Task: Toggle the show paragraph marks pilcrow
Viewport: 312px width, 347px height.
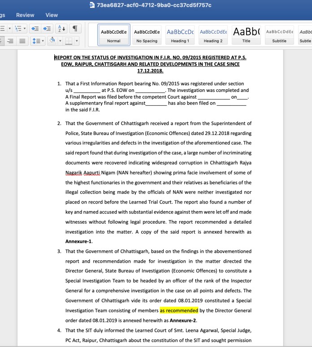Action: click(x=75, y=29)
